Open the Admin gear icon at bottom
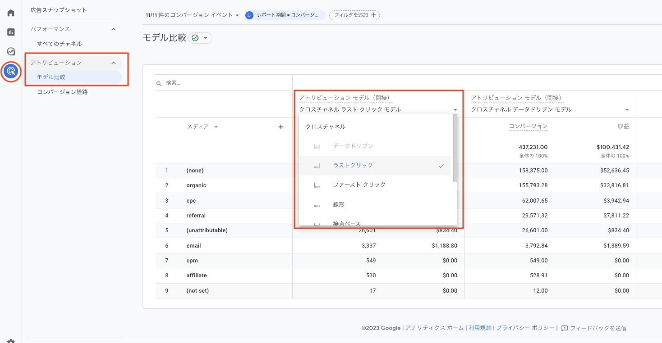 coord(11,341)
